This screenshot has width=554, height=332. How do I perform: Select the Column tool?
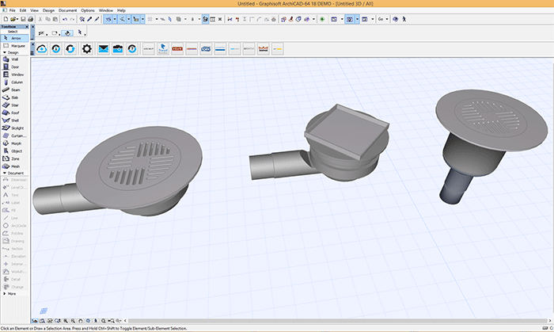pyautogui.click(x=14, y=82)
